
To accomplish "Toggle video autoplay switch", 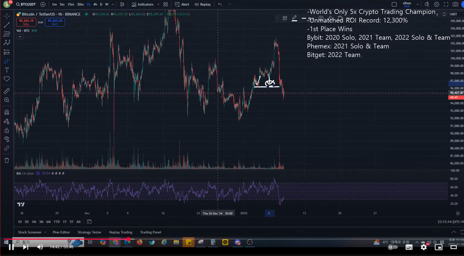I will [393, 247].
